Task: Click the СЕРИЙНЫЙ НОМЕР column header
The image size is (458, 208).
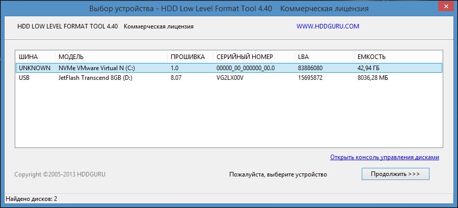Action: coord(254,56)
